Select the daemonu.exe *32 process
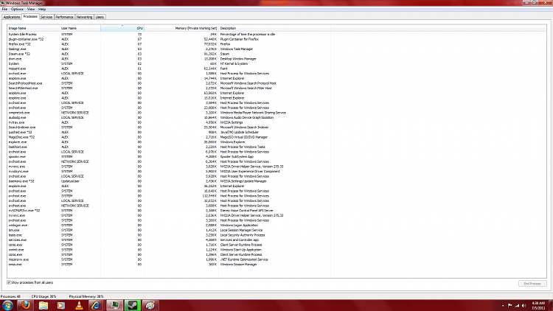 pos(170,181)
